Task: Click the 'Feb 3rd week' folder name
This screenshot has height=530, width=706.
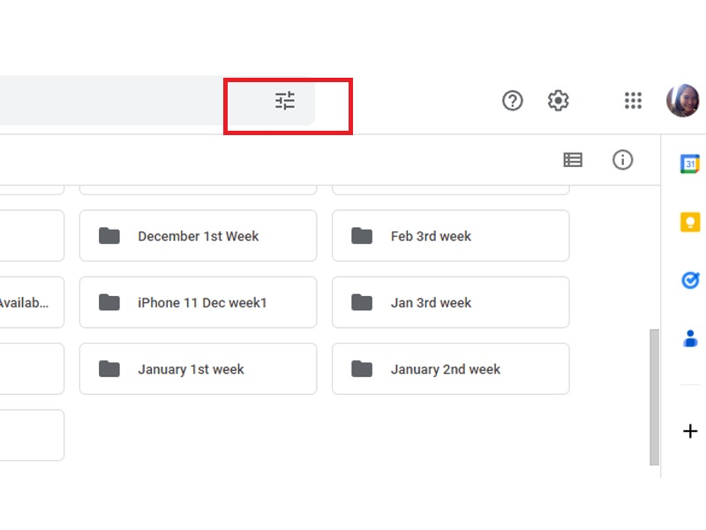Action: [x=431, y=236]
